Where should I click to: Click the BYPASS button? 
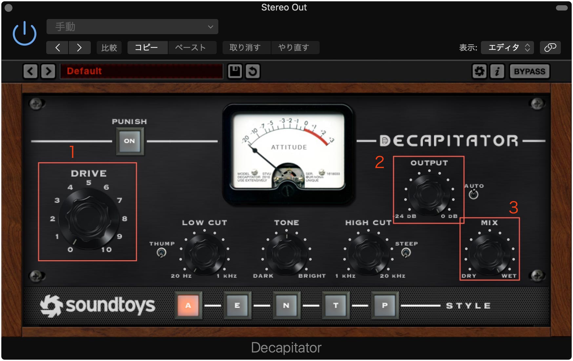[x=529, y=71]
